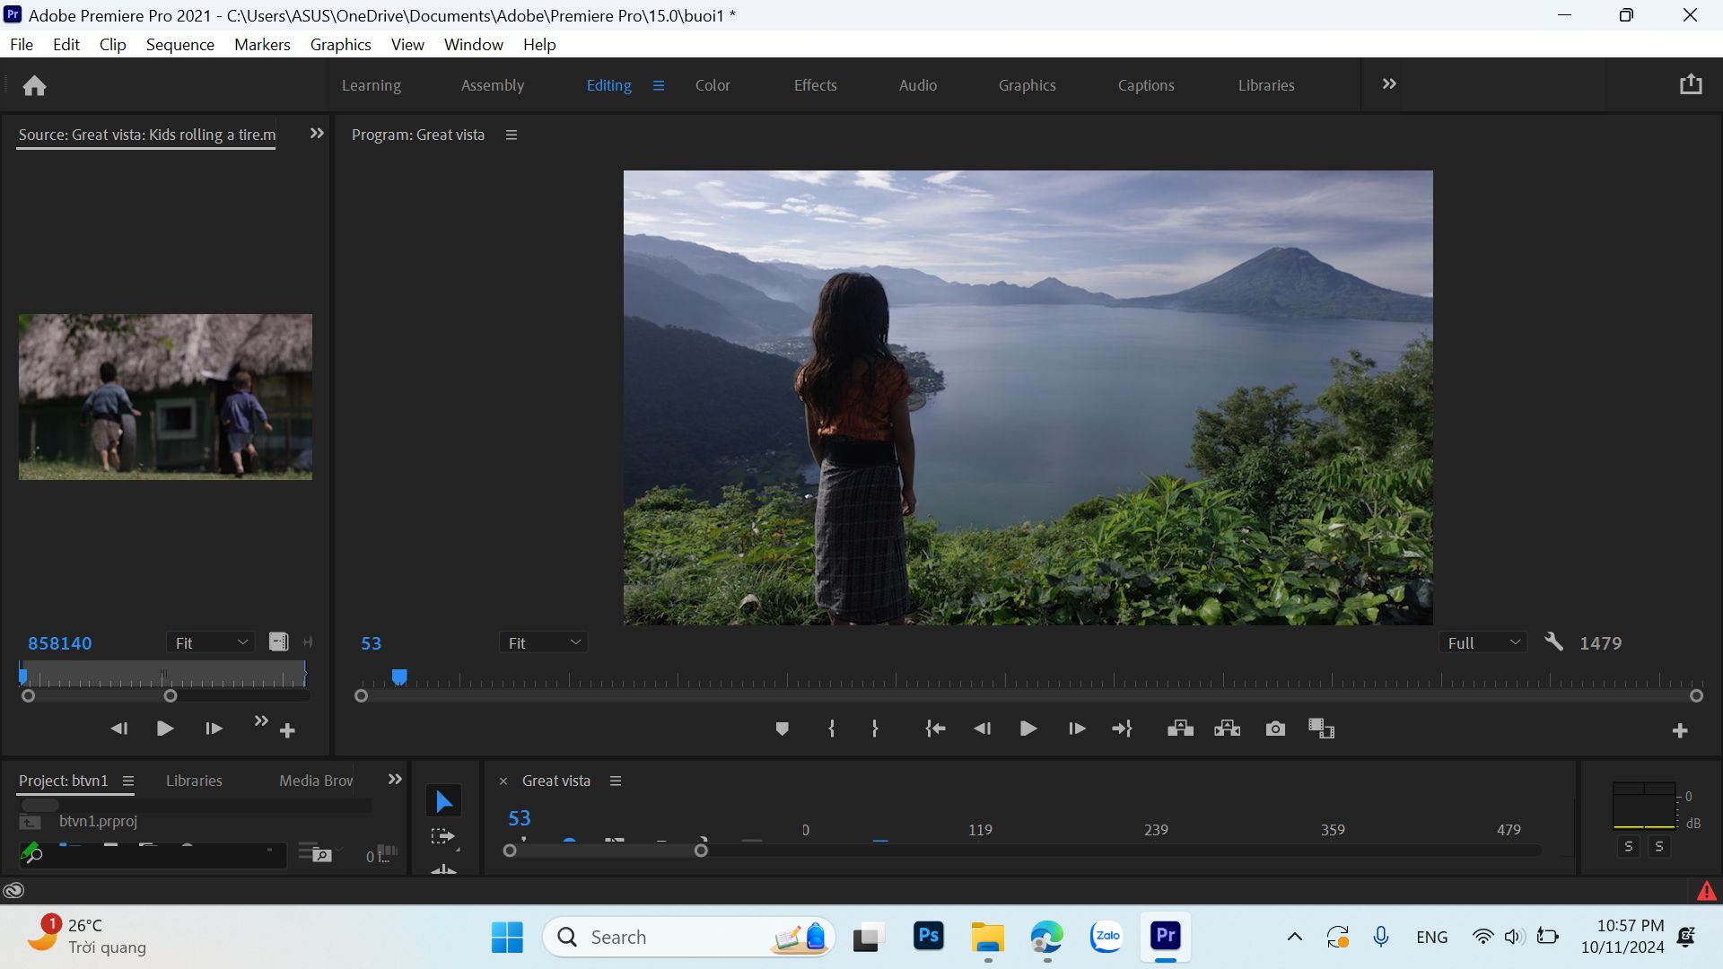Open the Full playback resolution dropdown
This screenshot has width=1723, height=969.
tap(1483, 642)
